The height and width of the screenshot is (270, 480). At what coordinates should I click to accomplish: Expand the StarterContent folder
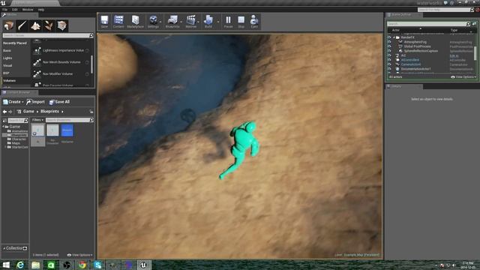point(5,147)
